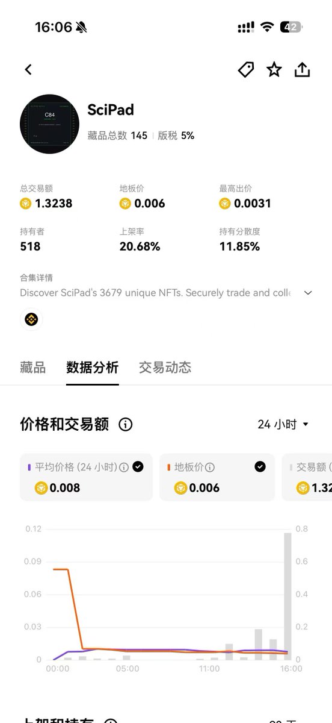
Task: Select the 数据分析 tab
Action: coord(92,367)
